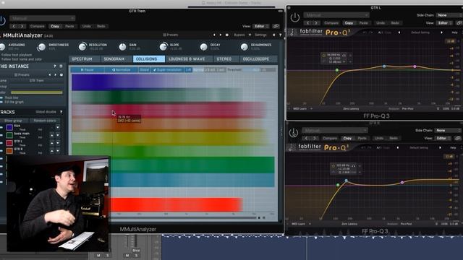Move bass main track up arrow
This screenshot has width=463, height=260.
(52, 135)
